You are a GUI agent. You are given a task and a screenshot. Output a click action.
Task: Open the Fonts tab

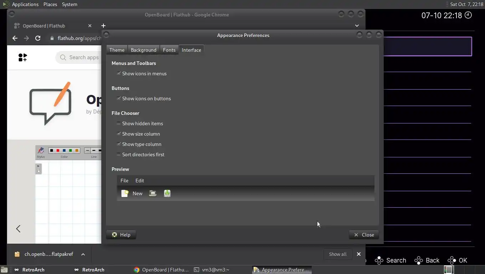click(x=169, y=50)
